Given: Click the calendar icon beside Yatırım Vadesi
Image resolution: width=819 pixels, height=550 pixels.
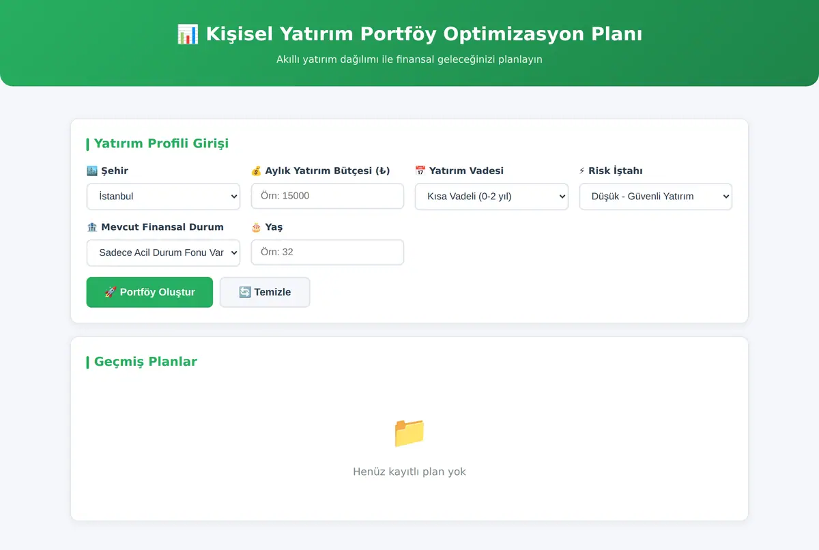Looking at the screenshot, I should [420, 171].
